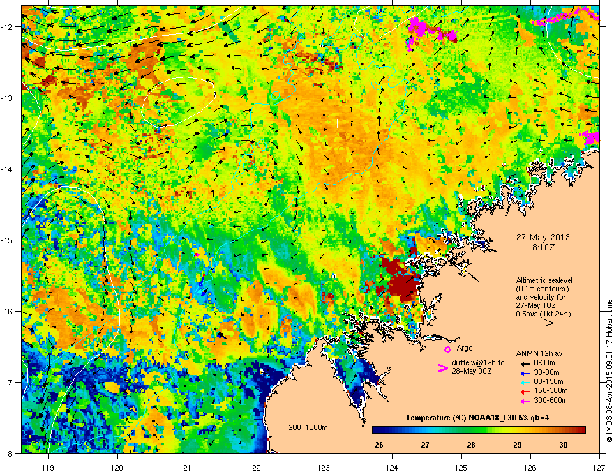Click the latitude axis label -15
Screen dimensions: 614x474
pos(8,240)
